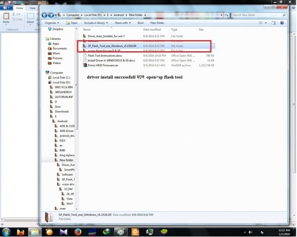
Task: Open the Organize menu
Action: pos(52,23)
